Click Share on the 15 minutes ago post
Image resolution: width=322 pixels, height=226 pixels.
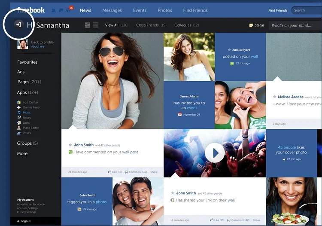click(x=256, y=220)
